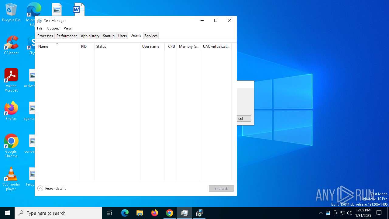Click the search box on taskbar
Viewport: 389px width, 219px height.
(58, 213)
